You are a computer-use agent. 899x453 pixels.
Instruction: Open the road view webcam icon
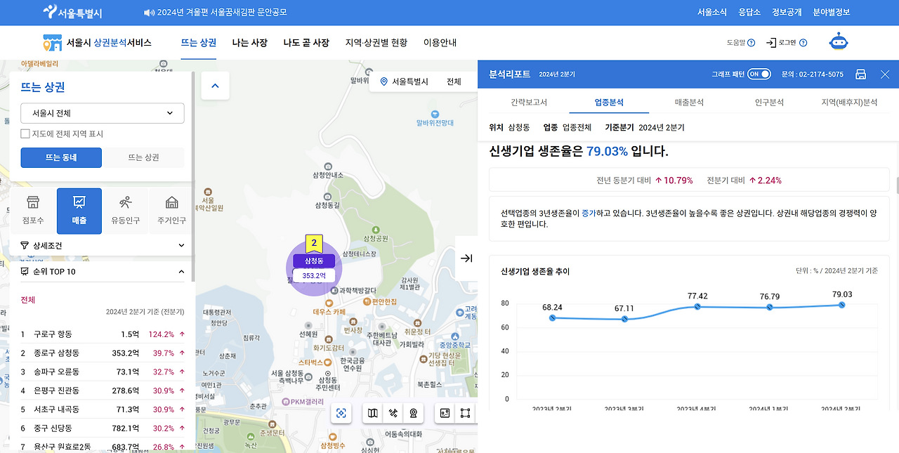click(414, 413)
